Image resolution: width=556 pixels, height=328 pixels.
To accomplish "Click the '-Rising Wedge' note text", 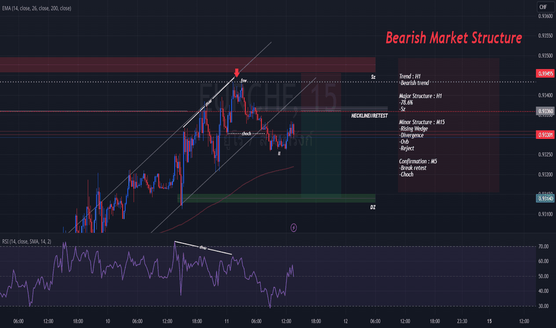I will 413,129.
